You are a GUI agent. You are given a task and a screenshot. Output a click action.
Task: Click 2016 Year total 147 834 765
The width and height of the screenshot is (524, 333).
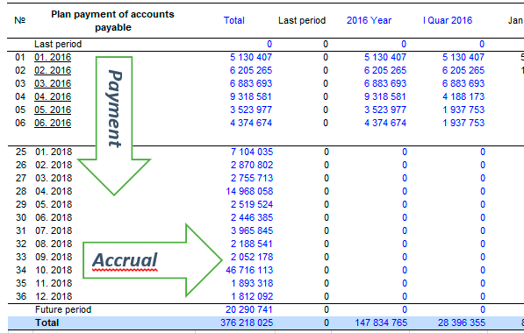pyautogui.click(x=381, y=323)
